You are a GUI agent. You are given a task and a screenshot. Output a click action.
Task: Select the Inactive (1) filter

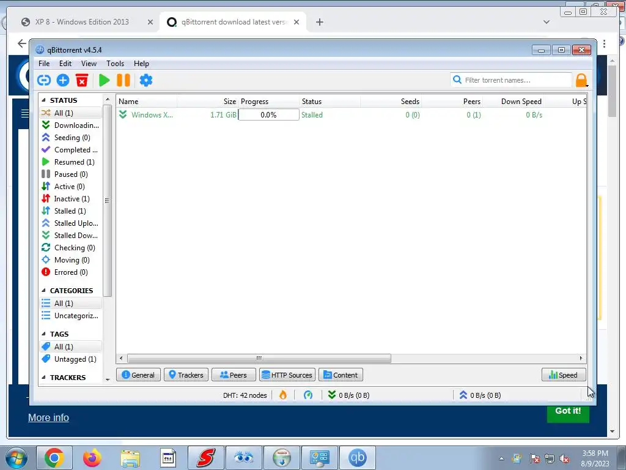coord(71,199)
